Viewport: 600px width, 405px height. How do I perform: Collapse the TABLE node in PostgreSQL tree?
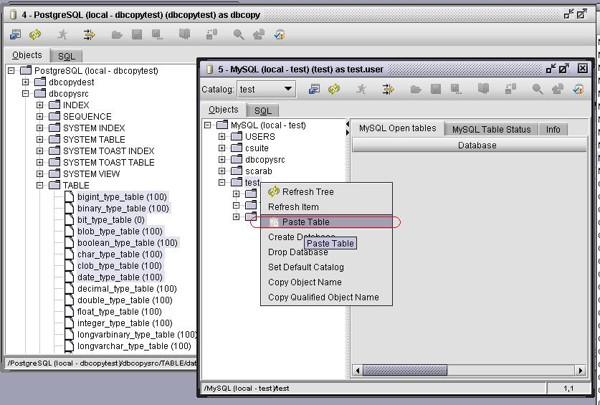click(x=40, y=185)
